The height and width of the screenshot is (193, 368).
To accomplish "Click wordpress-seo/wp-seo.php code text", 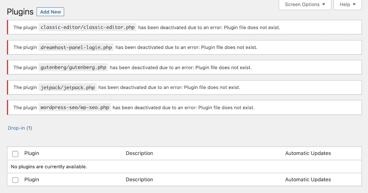I will pyautogui.click(x=75, y=107).
